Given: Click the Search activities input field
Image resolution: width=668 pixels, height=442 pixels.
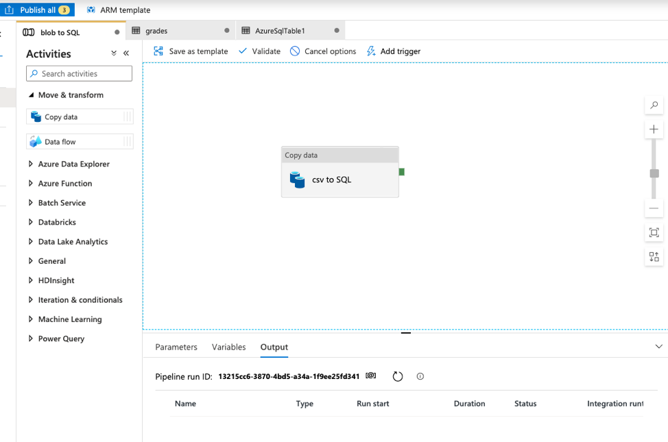Looking at the screenshot, I should click(x=80, y=74).
